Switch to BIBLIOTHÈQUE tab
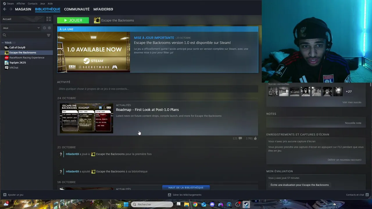 click(x=48, y=9)
